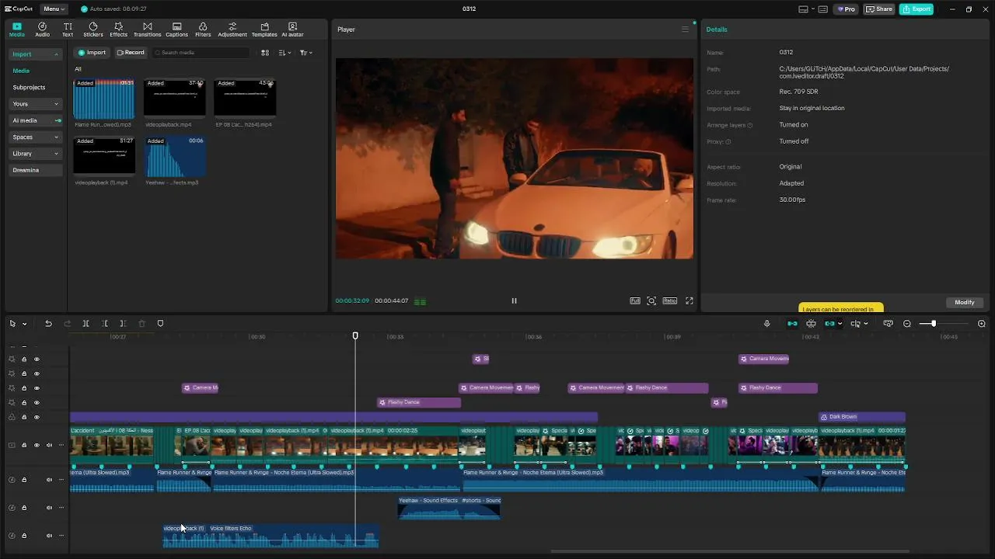Select the Voice filters Echo audio clip
This screenshot has width=995, height=559.
tap(271, 536)
